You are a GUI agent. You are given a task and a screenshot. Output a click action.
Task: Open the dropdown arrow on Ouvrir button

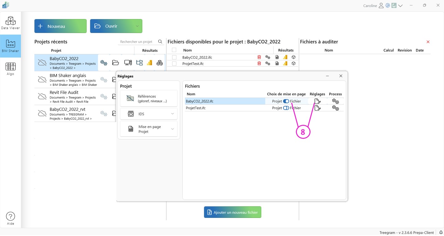(137, 26)
